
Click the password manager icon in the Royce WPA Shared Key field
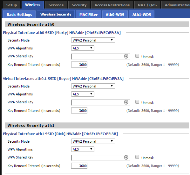pyautogui.click(x=126, y=102)
